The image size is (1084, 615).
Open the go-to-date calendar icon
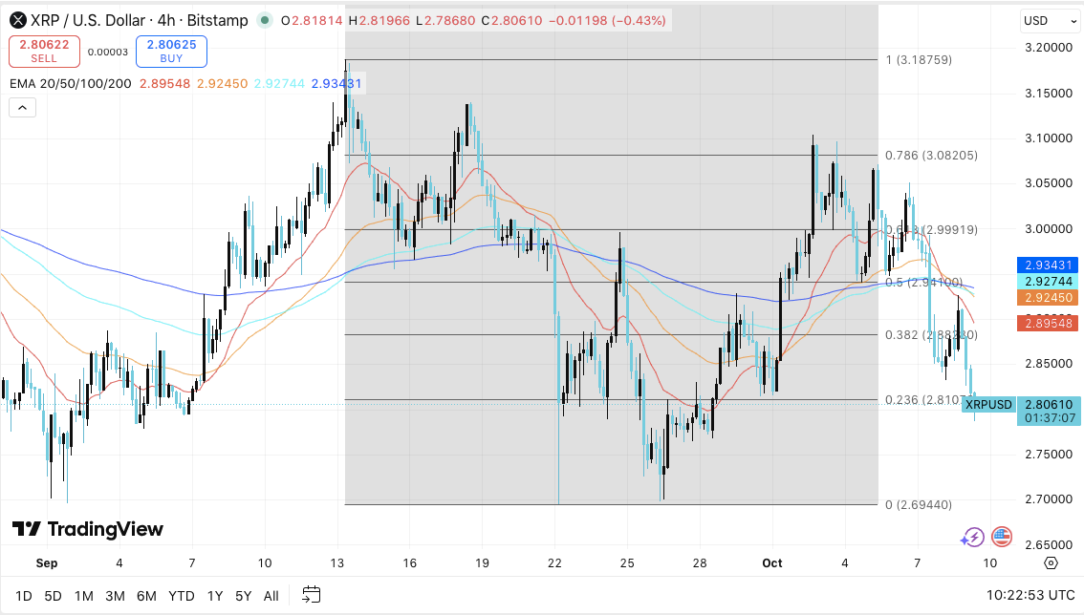[x=311, y=595]
